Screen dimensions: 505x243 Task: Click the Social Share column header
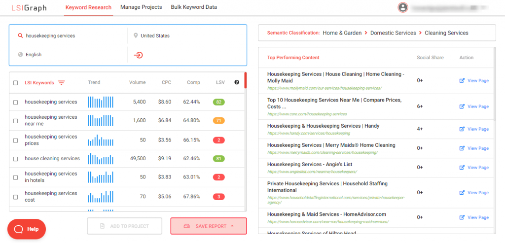click(x=430, y=58)
